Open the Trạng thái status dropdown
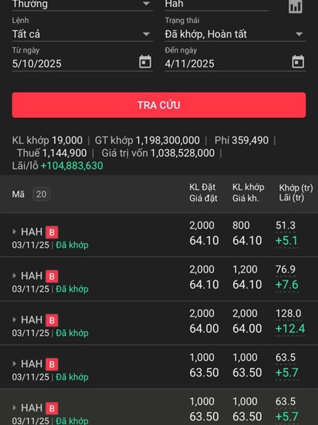Viewport: 318px width, 425px height. (299, 35)
